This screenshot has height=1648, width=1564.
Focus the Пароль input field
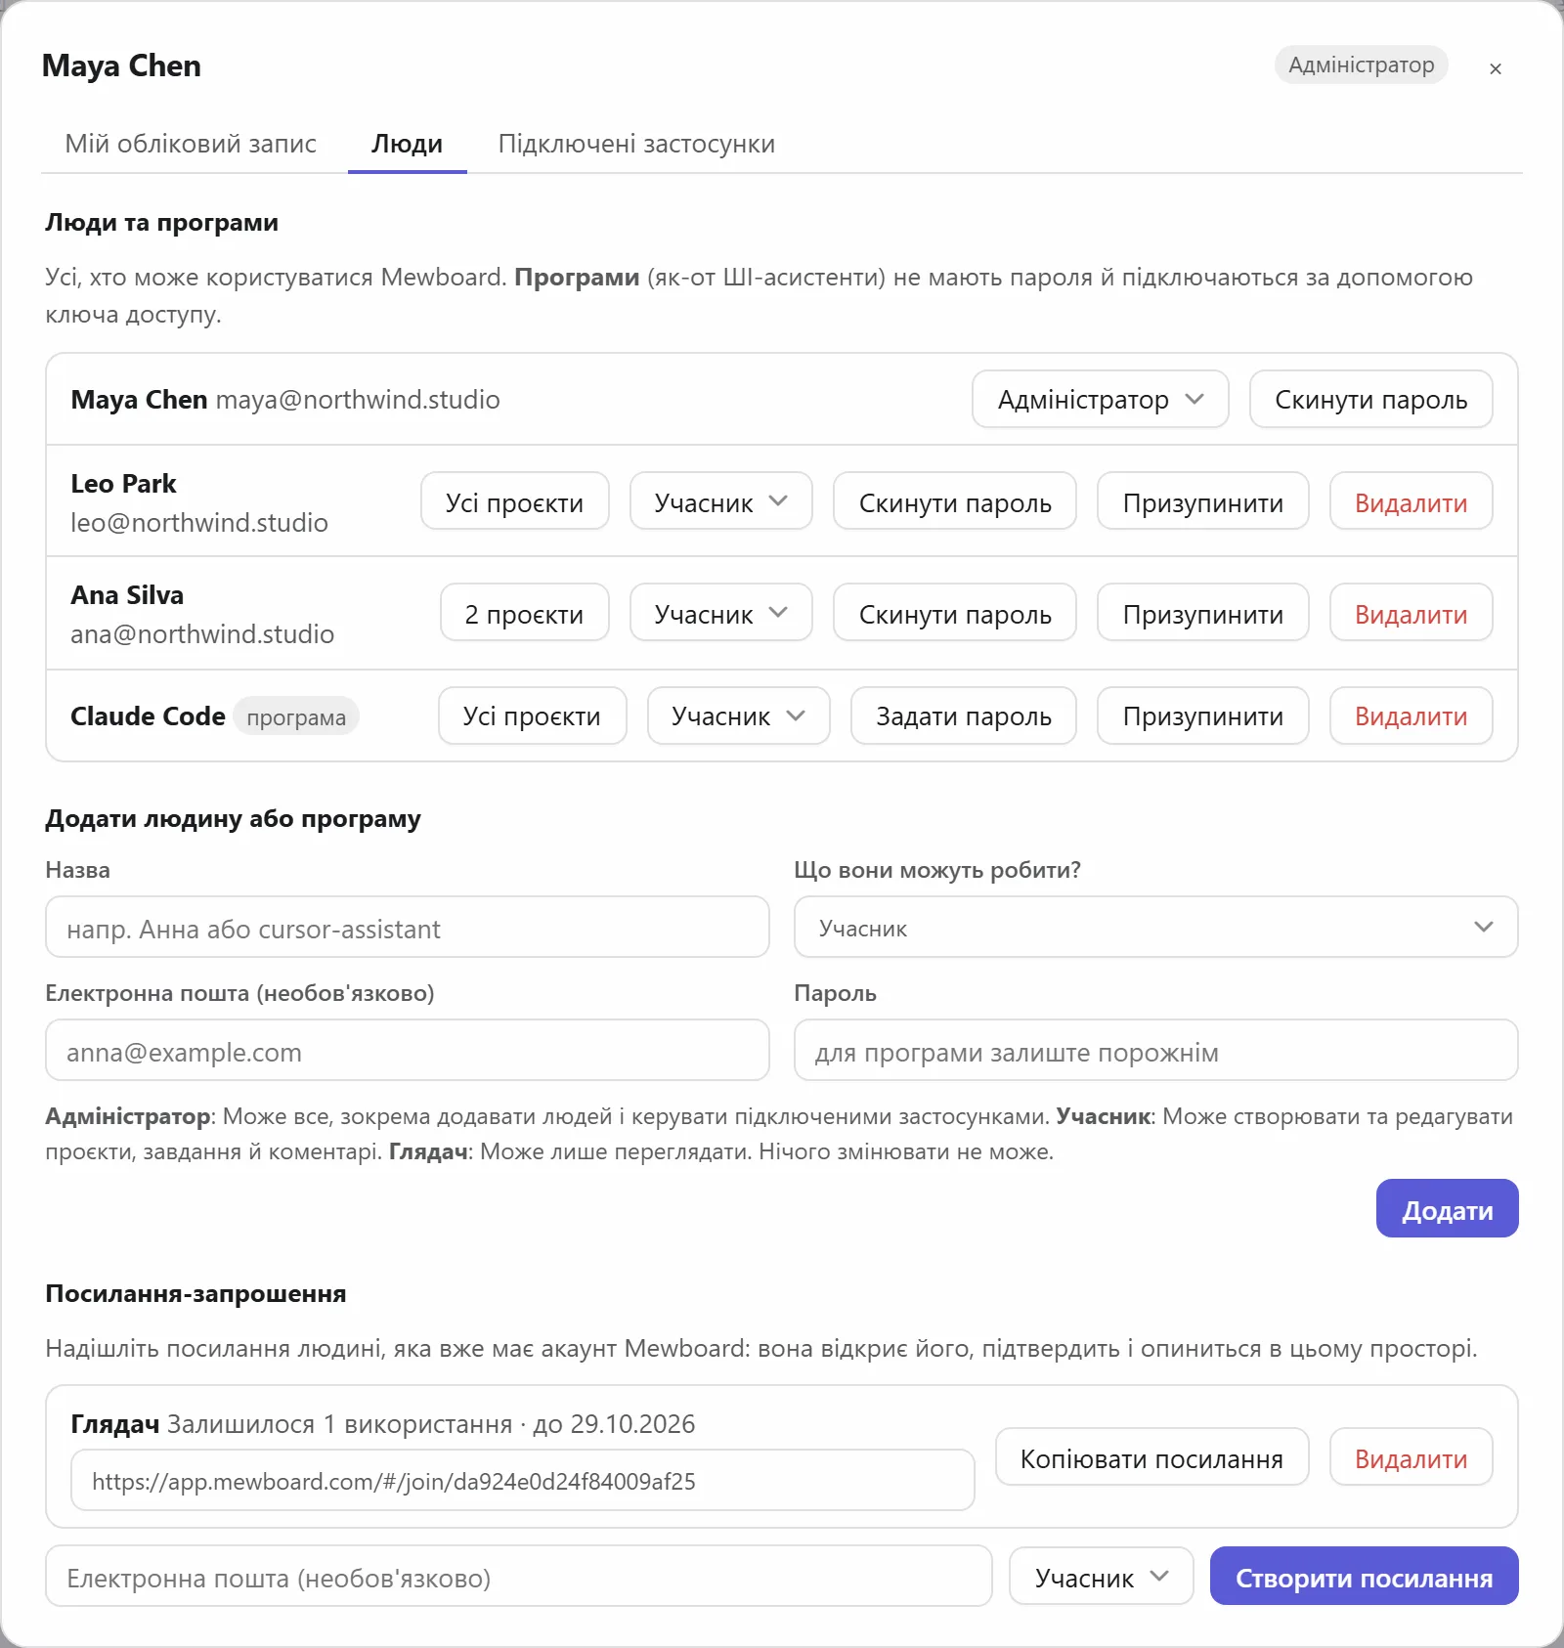click(1155, 1050)
